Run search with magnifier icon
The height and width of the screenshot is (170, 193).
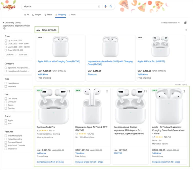coord(111,6)
